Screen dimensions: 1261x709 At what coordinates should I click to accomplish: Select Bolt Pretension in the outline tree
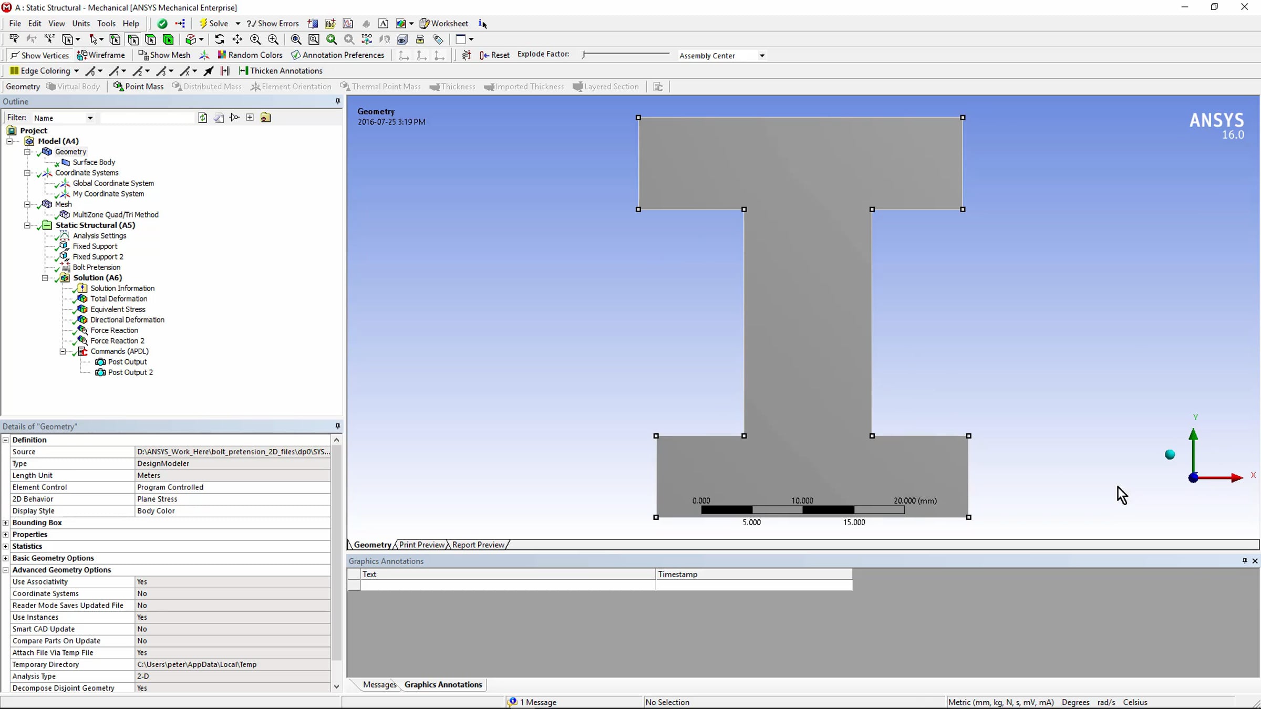point(96,267)
